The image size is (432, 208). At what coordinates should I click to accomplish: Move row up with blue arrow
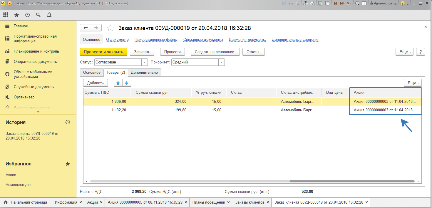point(118,83)
